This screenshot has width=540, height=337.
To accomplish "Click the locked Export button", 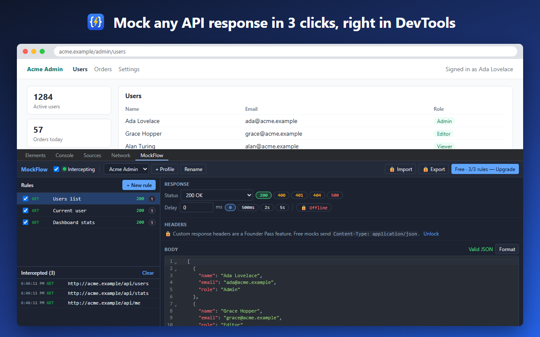I will (x=434, y=169).
